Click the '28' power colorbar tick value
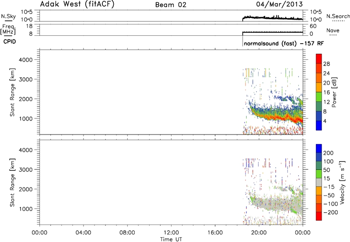 [326, 64]
